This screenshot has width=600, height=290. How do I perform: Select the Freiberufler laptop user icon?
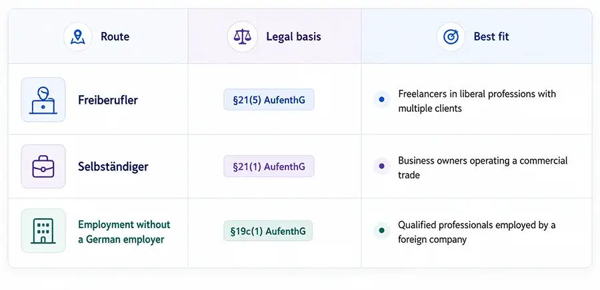click(x=43, y=100)
